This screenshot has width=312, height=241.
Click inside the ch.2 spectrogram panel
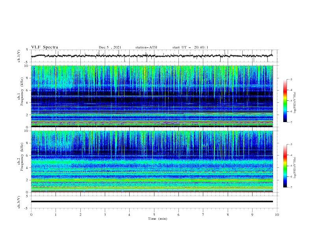point(152,161)
